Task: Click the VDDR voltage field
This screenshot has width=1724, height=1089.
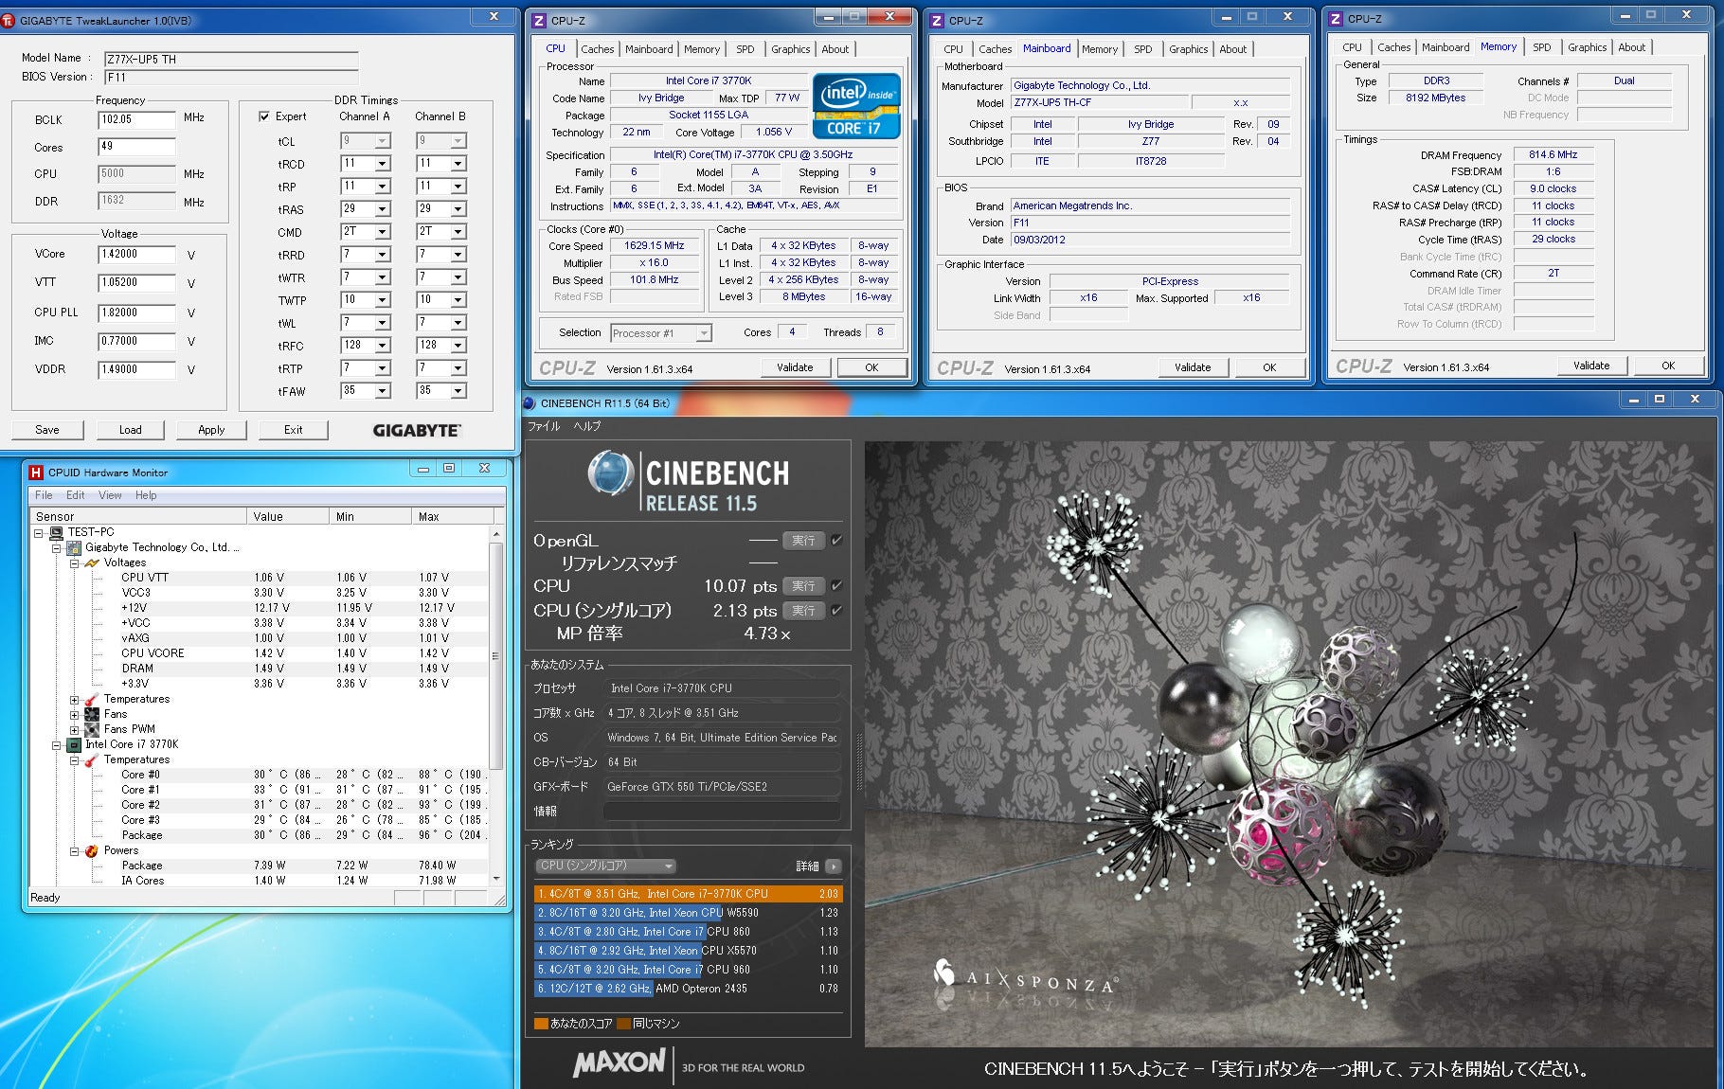Action: pos(137,369)
